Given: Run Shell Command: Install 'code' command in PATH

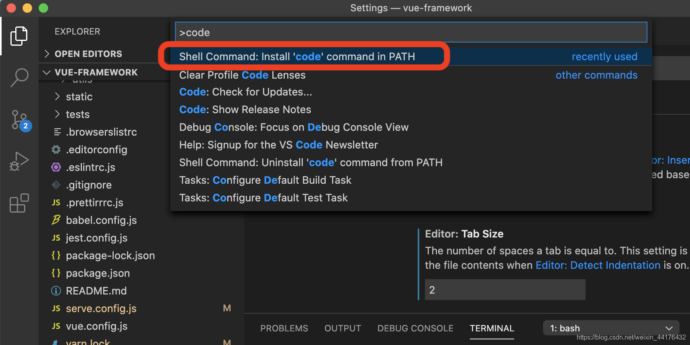Looking at the screenshot, I should (297, 56).
